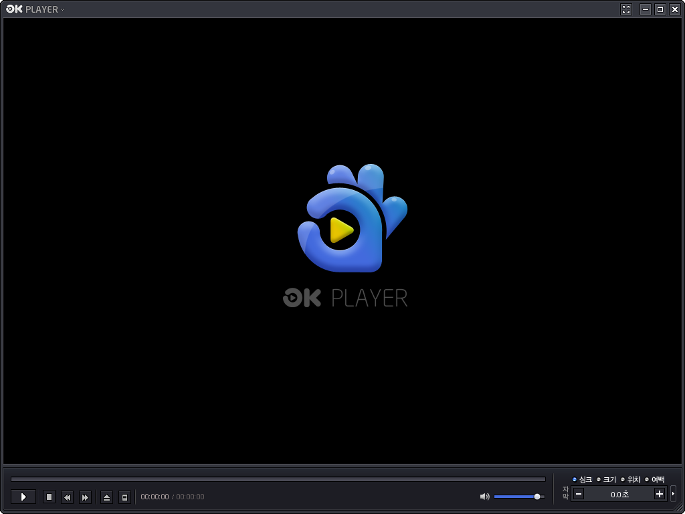Viewport: 685px width, 514px height.
Task: Click the volume slider handle
Action: (x=537, y=497)
